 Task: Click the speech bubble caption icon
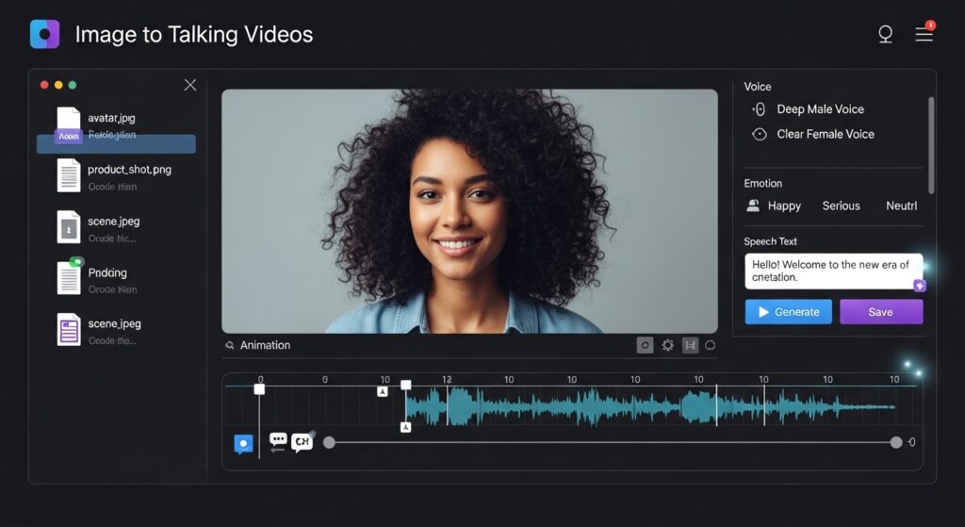click(x=278, y=441)
